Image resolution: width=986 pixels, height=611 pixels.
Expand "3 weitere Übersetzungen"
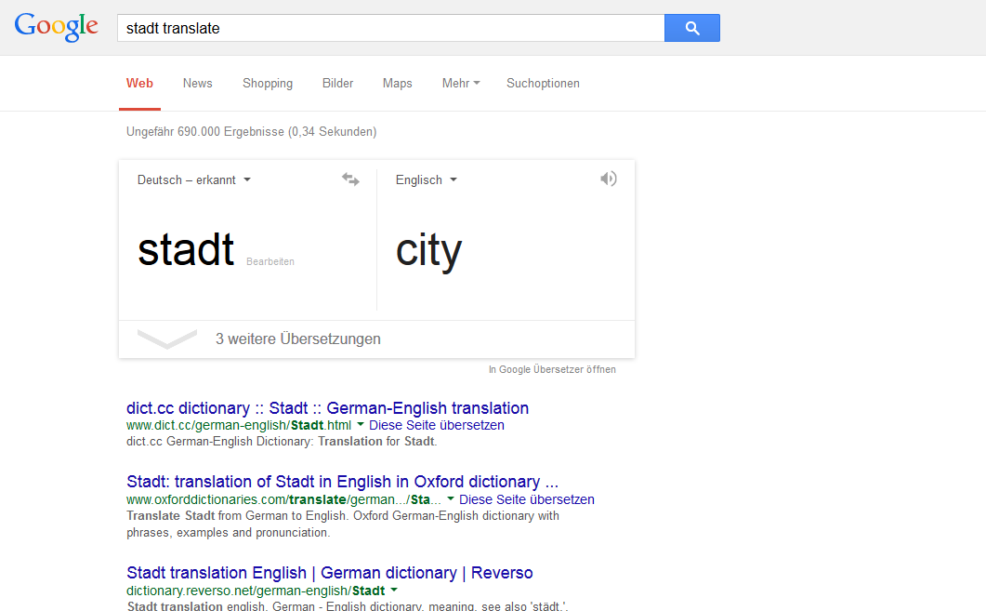point(297,339)
